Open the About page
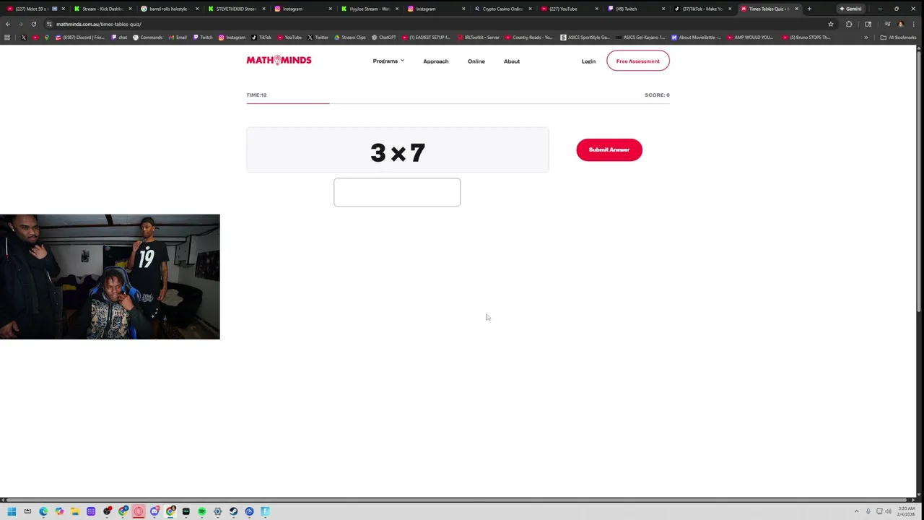The width and height of the screenshot is (924, 520). [511, 61]
